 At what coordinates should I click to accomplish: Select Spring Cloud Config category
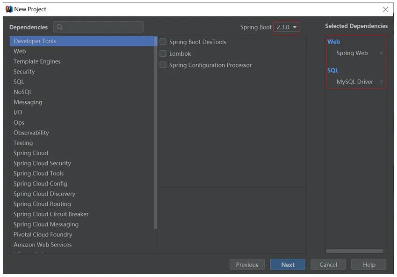pos(81,184)
